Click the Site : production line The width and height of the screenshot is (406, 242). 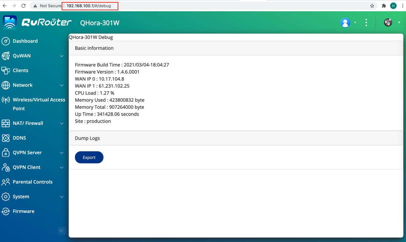click(x=93, y=121)
